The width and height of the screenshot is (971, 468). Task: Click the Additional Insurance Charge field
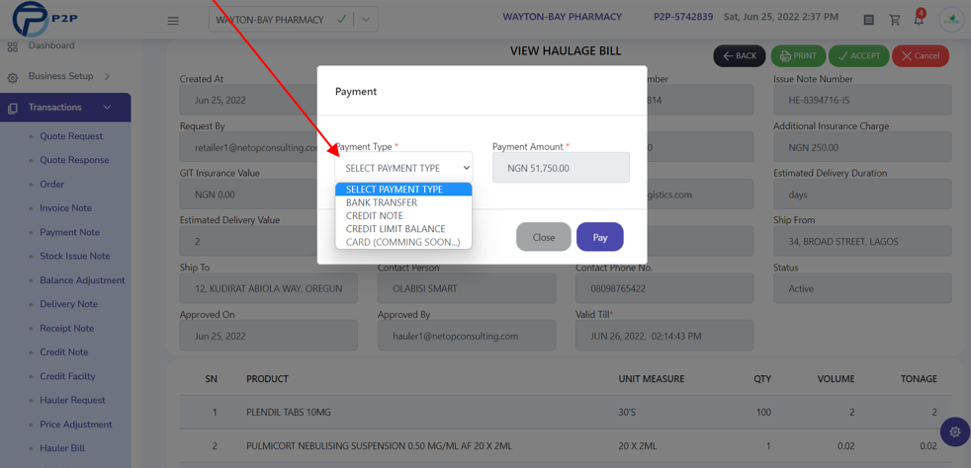(x=862, y=148)
